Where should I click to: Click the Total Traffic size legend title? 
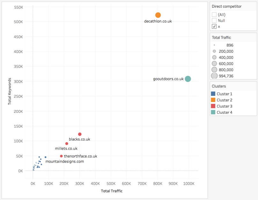[221, 37]
